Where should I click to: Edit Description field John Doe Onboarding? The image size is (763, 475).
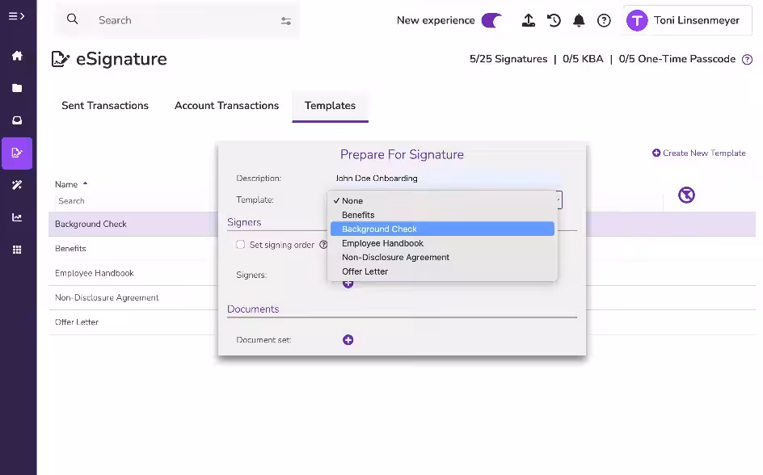click(x=448, y=179)
